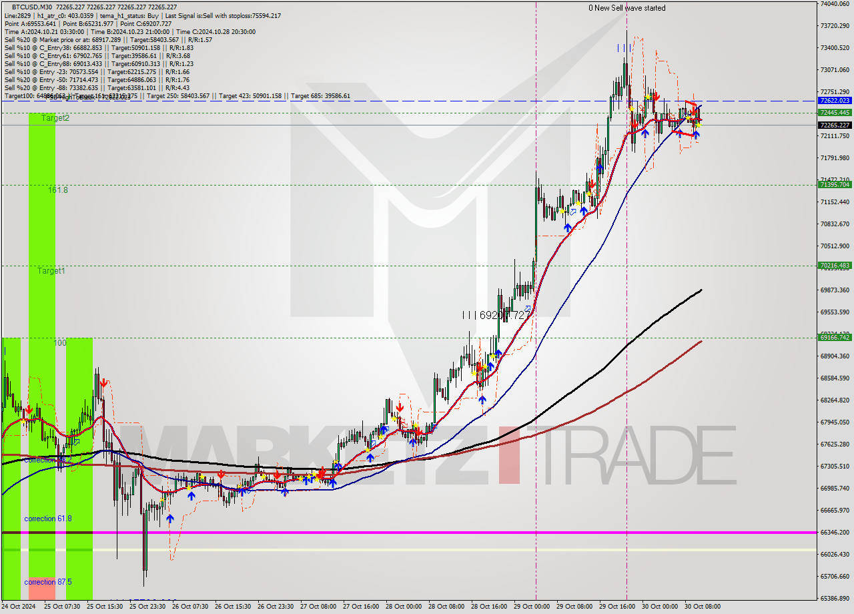
Task: Click the 'Sell %10 @ C_Entry38' line
Action: (x=99, y=47)
